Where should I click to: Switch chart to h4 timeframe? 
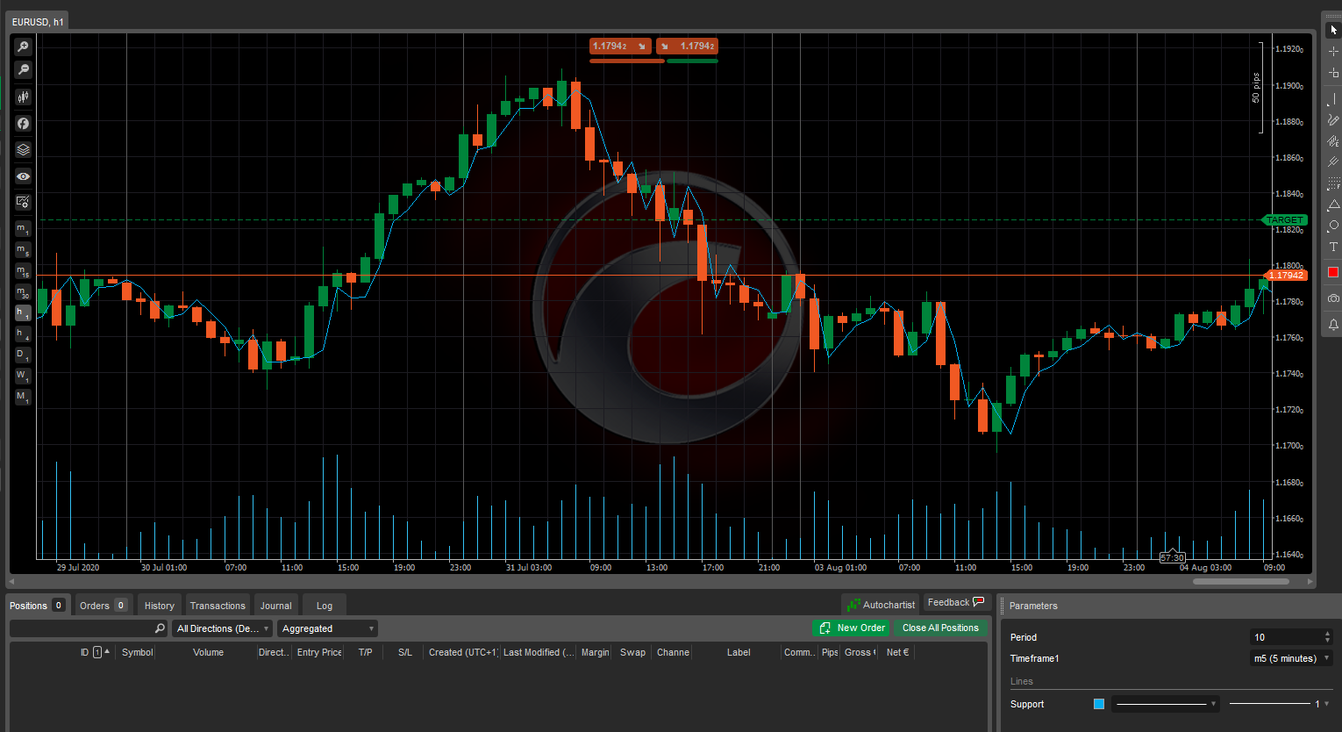point(23,334)
